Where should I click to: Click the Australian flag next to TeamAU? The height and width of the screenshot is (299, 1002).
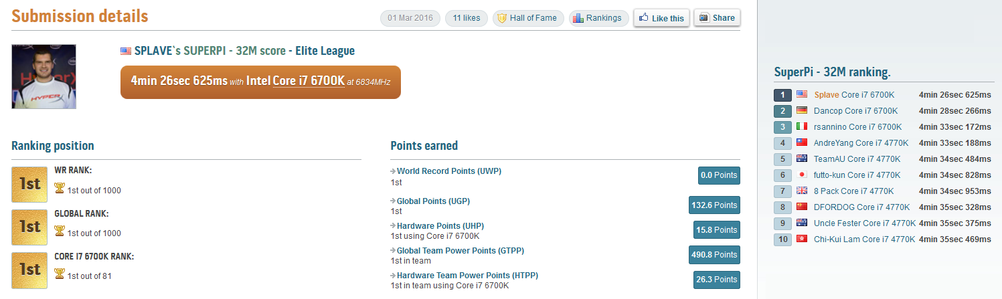[x=802, y=159]
